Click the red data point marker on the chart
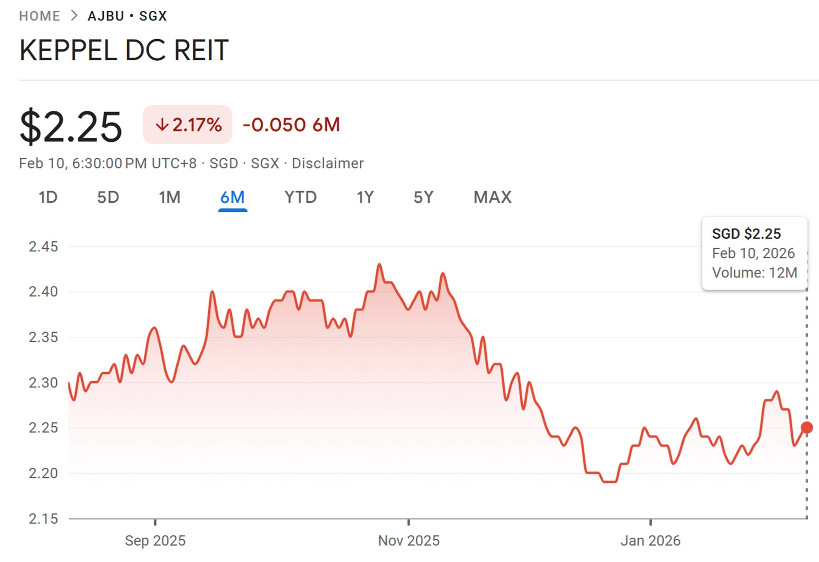Screen dimensions: 819x562 [807, 428]
